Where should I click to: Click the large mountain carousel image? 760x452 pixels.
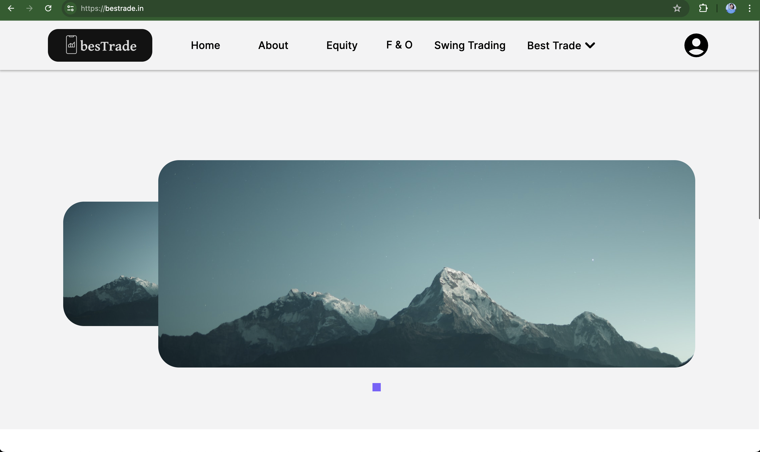[x=426, y=264]
